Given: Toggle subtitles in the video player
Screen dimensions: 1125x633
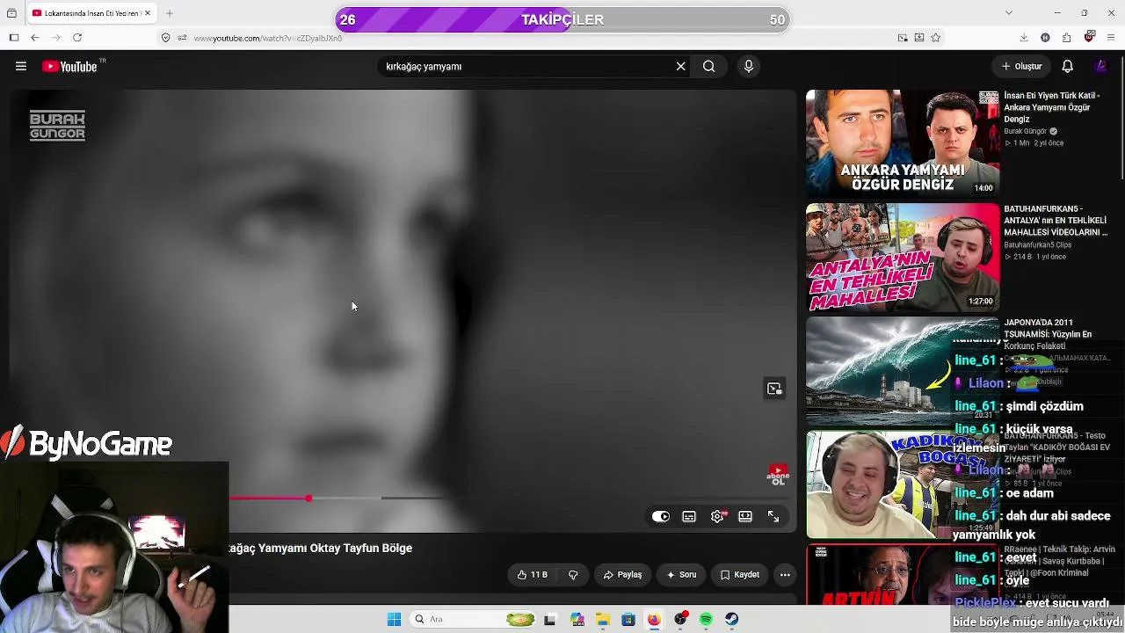Looking at the screenshot, I should point(689,517).
